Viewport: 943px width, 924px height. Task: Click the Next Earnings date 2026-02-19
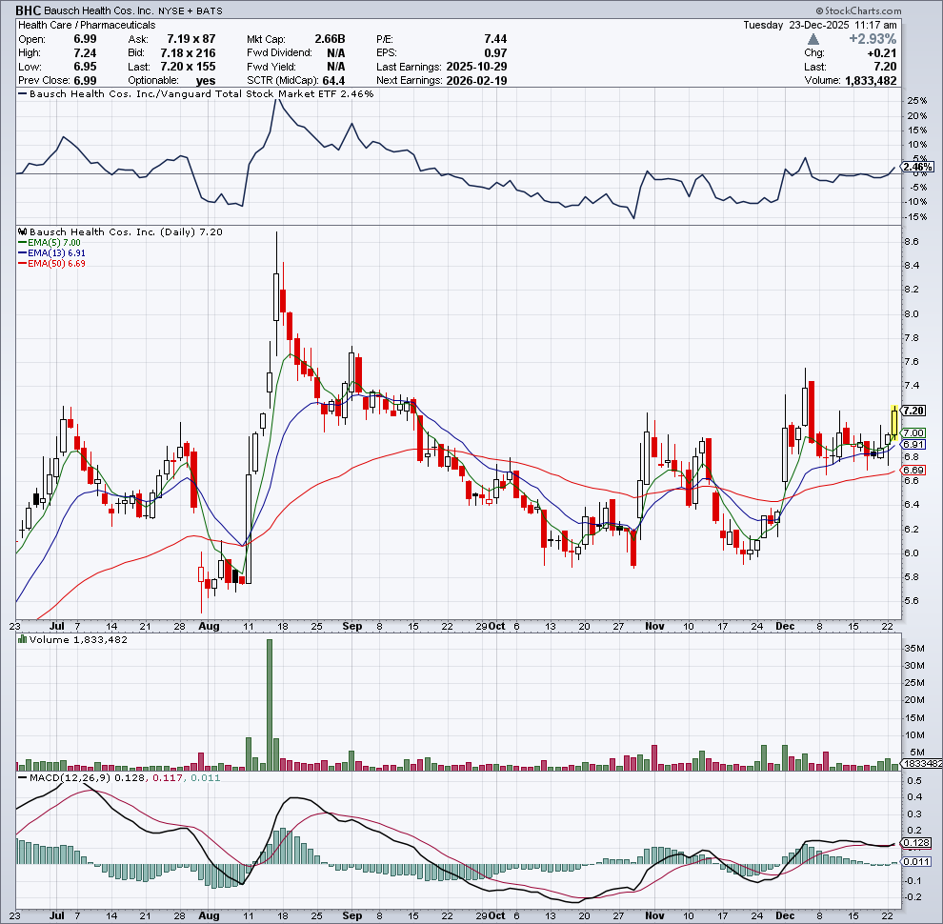tap(476, 81)
